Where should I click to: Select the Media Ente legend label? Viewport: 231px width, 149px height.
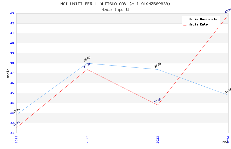click(198, 24)
